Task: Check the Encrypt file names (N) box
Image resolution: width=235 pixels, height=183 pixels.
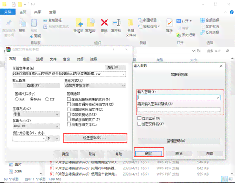Action: point(139,124)
